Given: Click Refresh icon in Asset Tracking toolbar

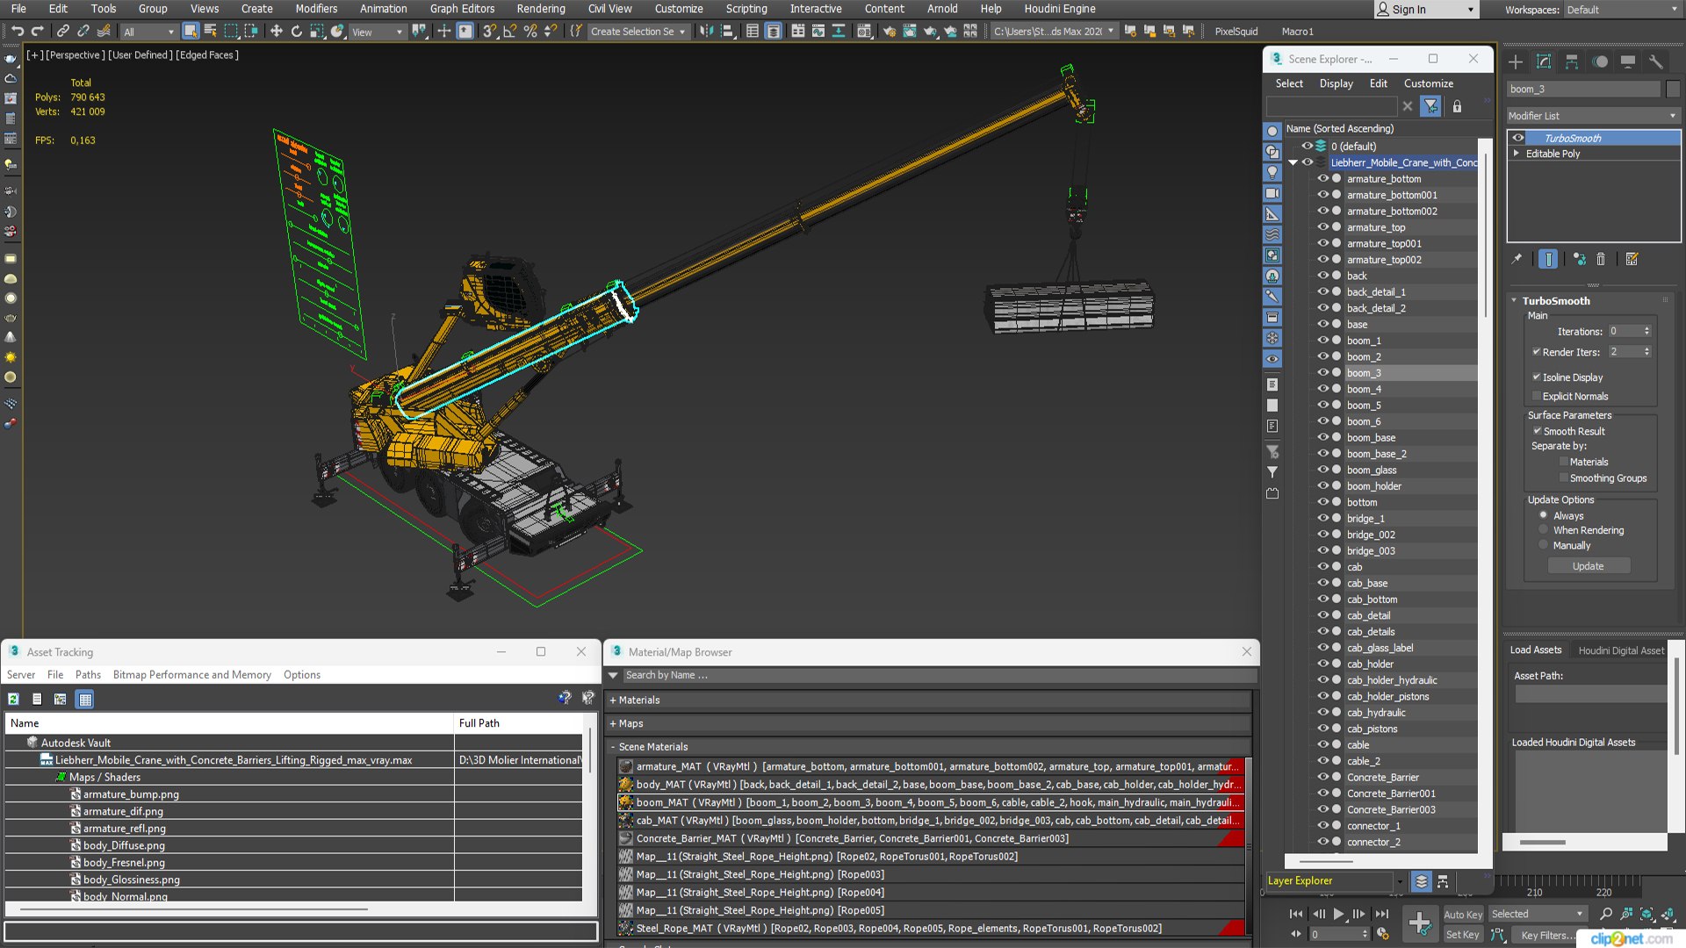Looking at the screenshot, I should (13, 699).
